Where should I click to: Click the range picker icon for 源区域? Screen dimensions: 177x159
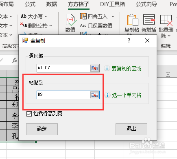point(95,68)
